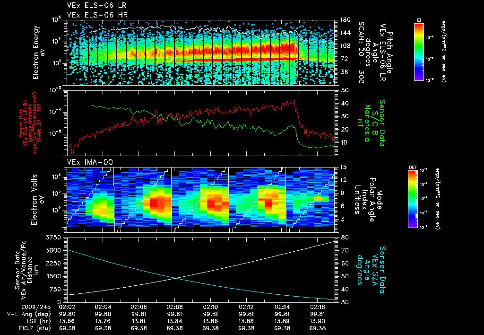Click the crossing of cyan and white lines
The width and height of the screenshot is (484, 335).
176,278
